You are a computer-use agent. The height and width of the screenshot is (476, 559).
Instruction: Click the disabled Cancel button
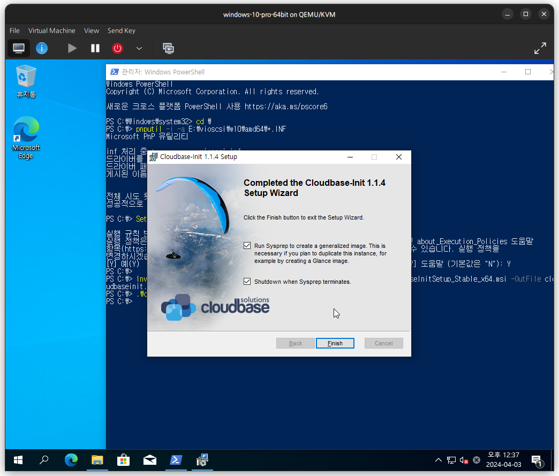tap(383, 343)
